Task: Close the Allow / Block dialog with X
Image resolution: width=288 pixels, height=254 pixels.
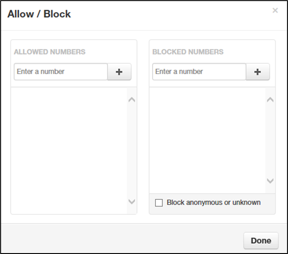Action: 275,10
